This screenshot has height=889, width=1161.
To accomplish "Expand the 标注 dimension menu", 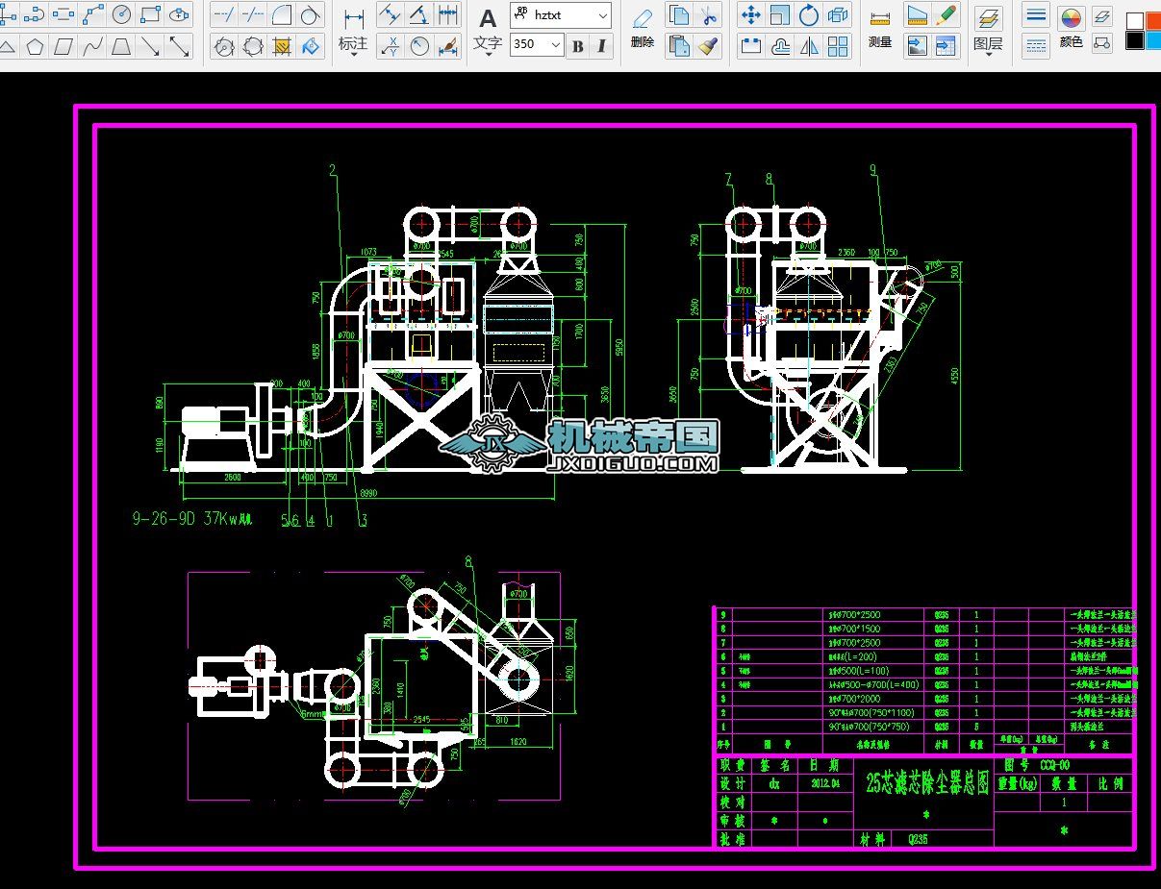I will pos(353,44).
